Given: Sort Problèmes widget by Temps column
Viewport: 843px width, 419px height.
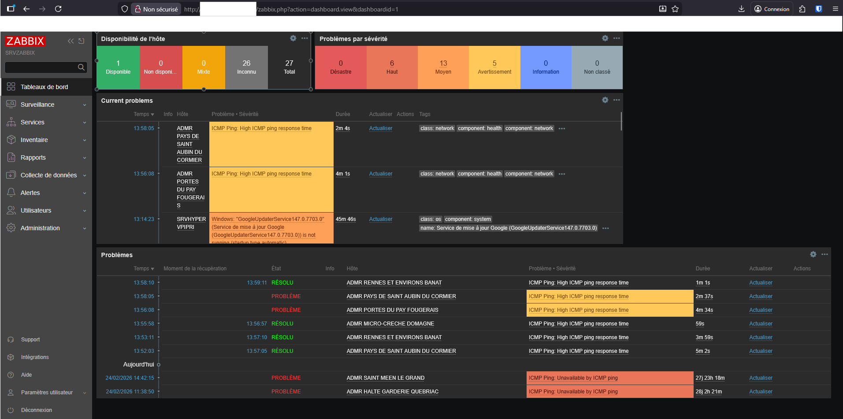Looking at the screenshot, I should [x=144, y=269].
